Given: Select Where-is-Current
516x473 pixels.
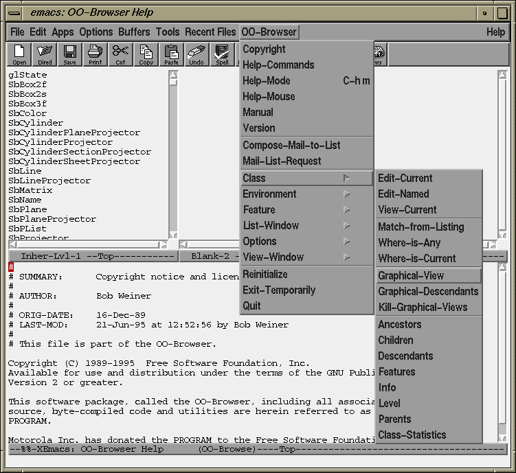Looking at the screenshot, I should (x=429, y=258).
